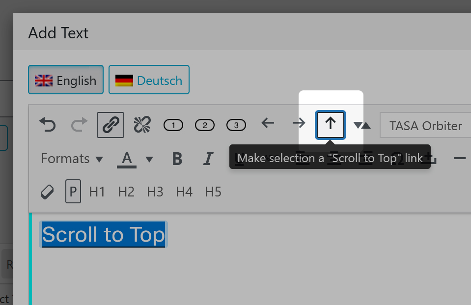Image resolution: width=471 pixels, height=305 pixels.
Task: Open the arrows dropdown next to Scroll to Top
Action: [x=362, y=125]
